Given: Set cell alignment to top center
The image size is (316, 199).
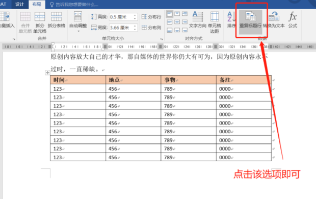Looking at the screenshot, I should click(177, 14).
